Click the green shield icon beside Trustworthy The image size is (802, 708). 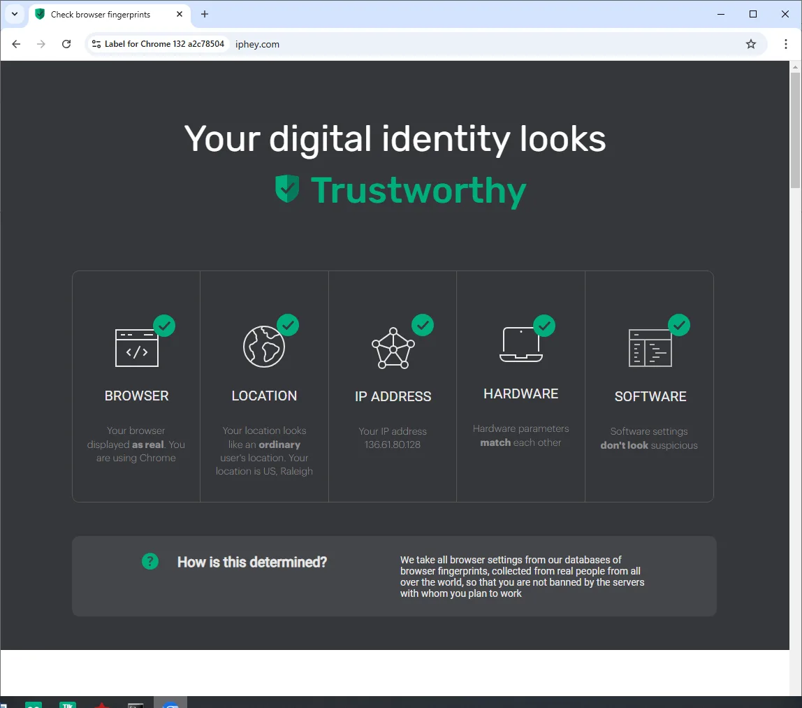click(287, 189)
